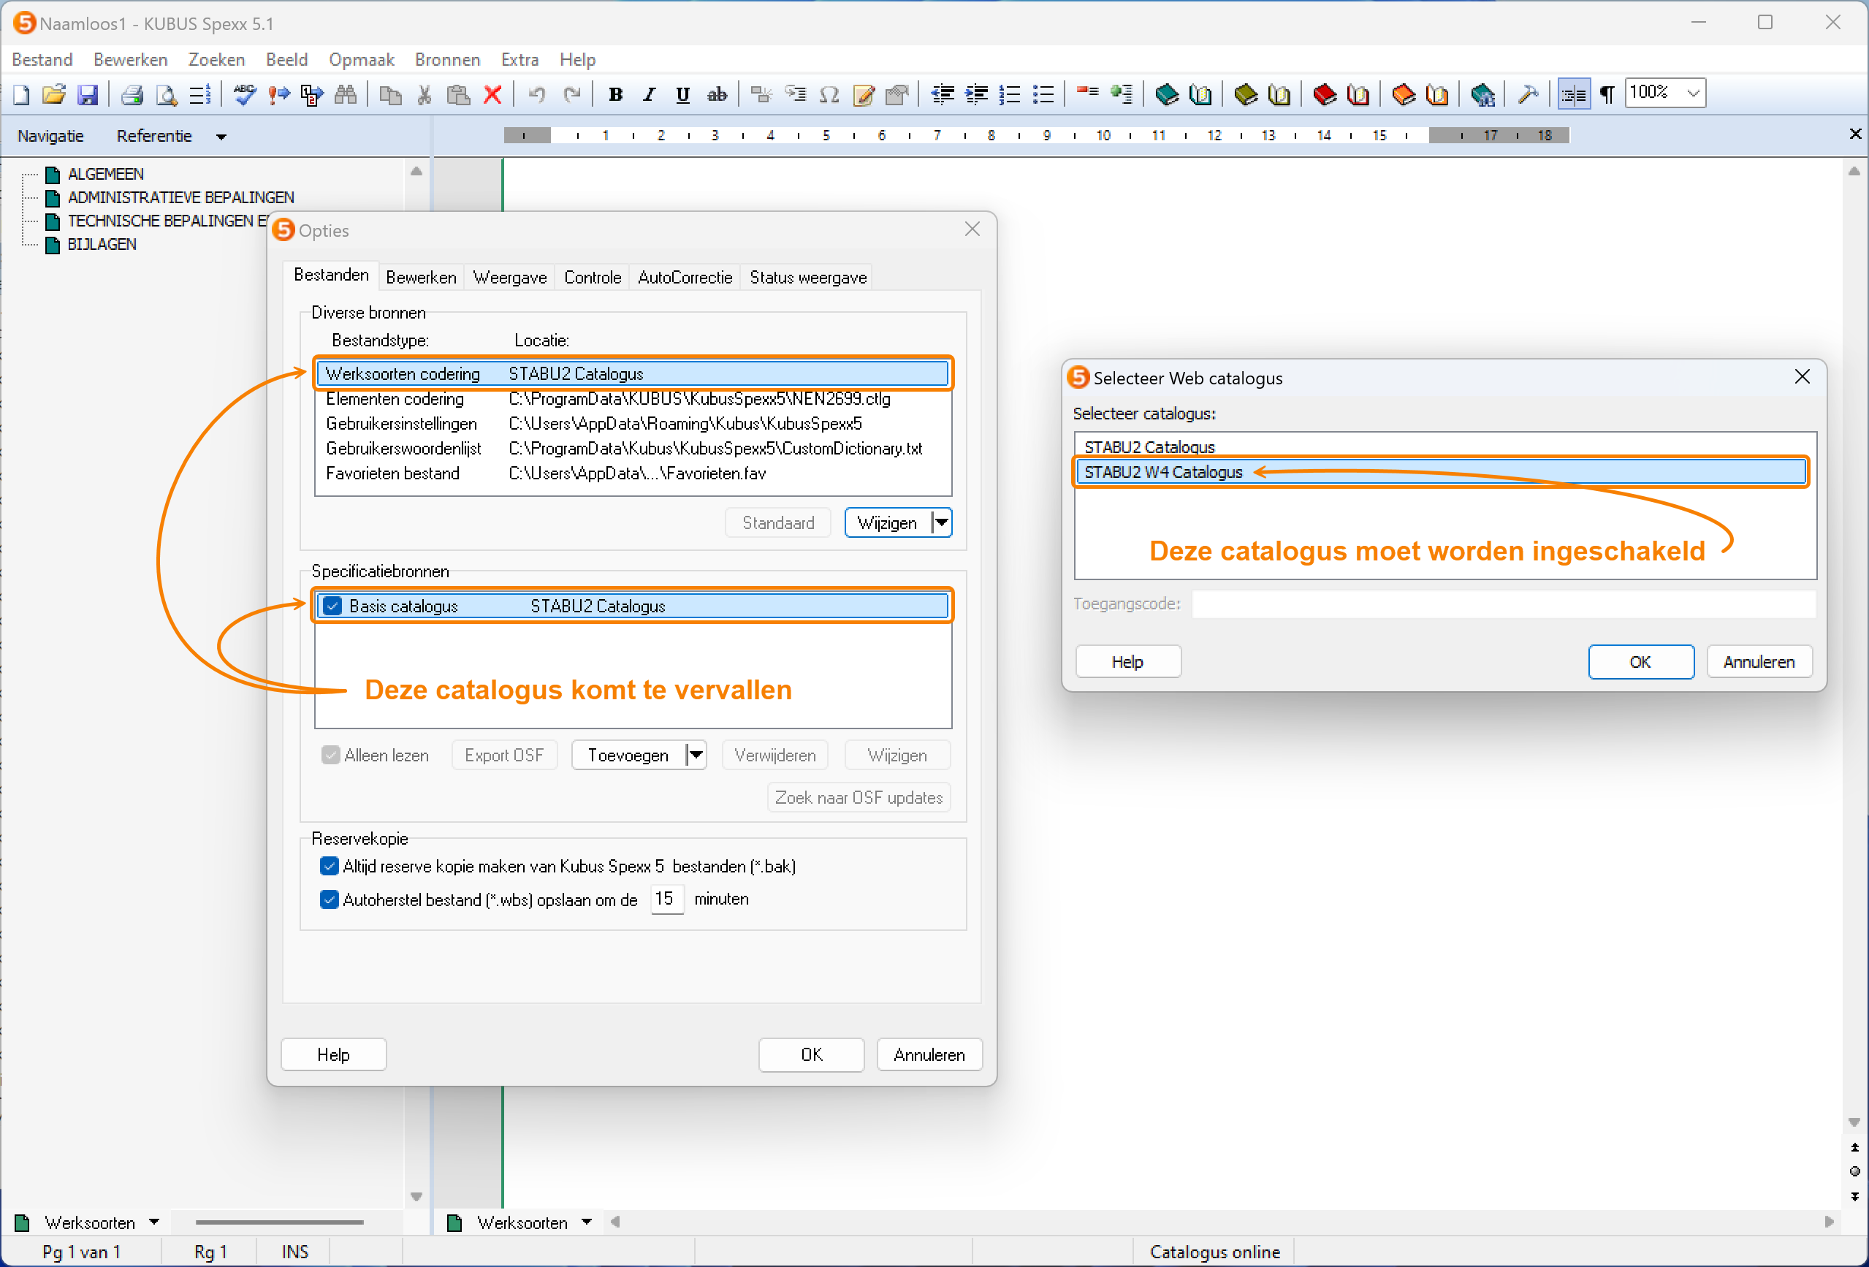Click Help in the Opties dialog
The height and width of the screenshot is (1267, 1869).
pyautogui.click(x=333, y=1054)
